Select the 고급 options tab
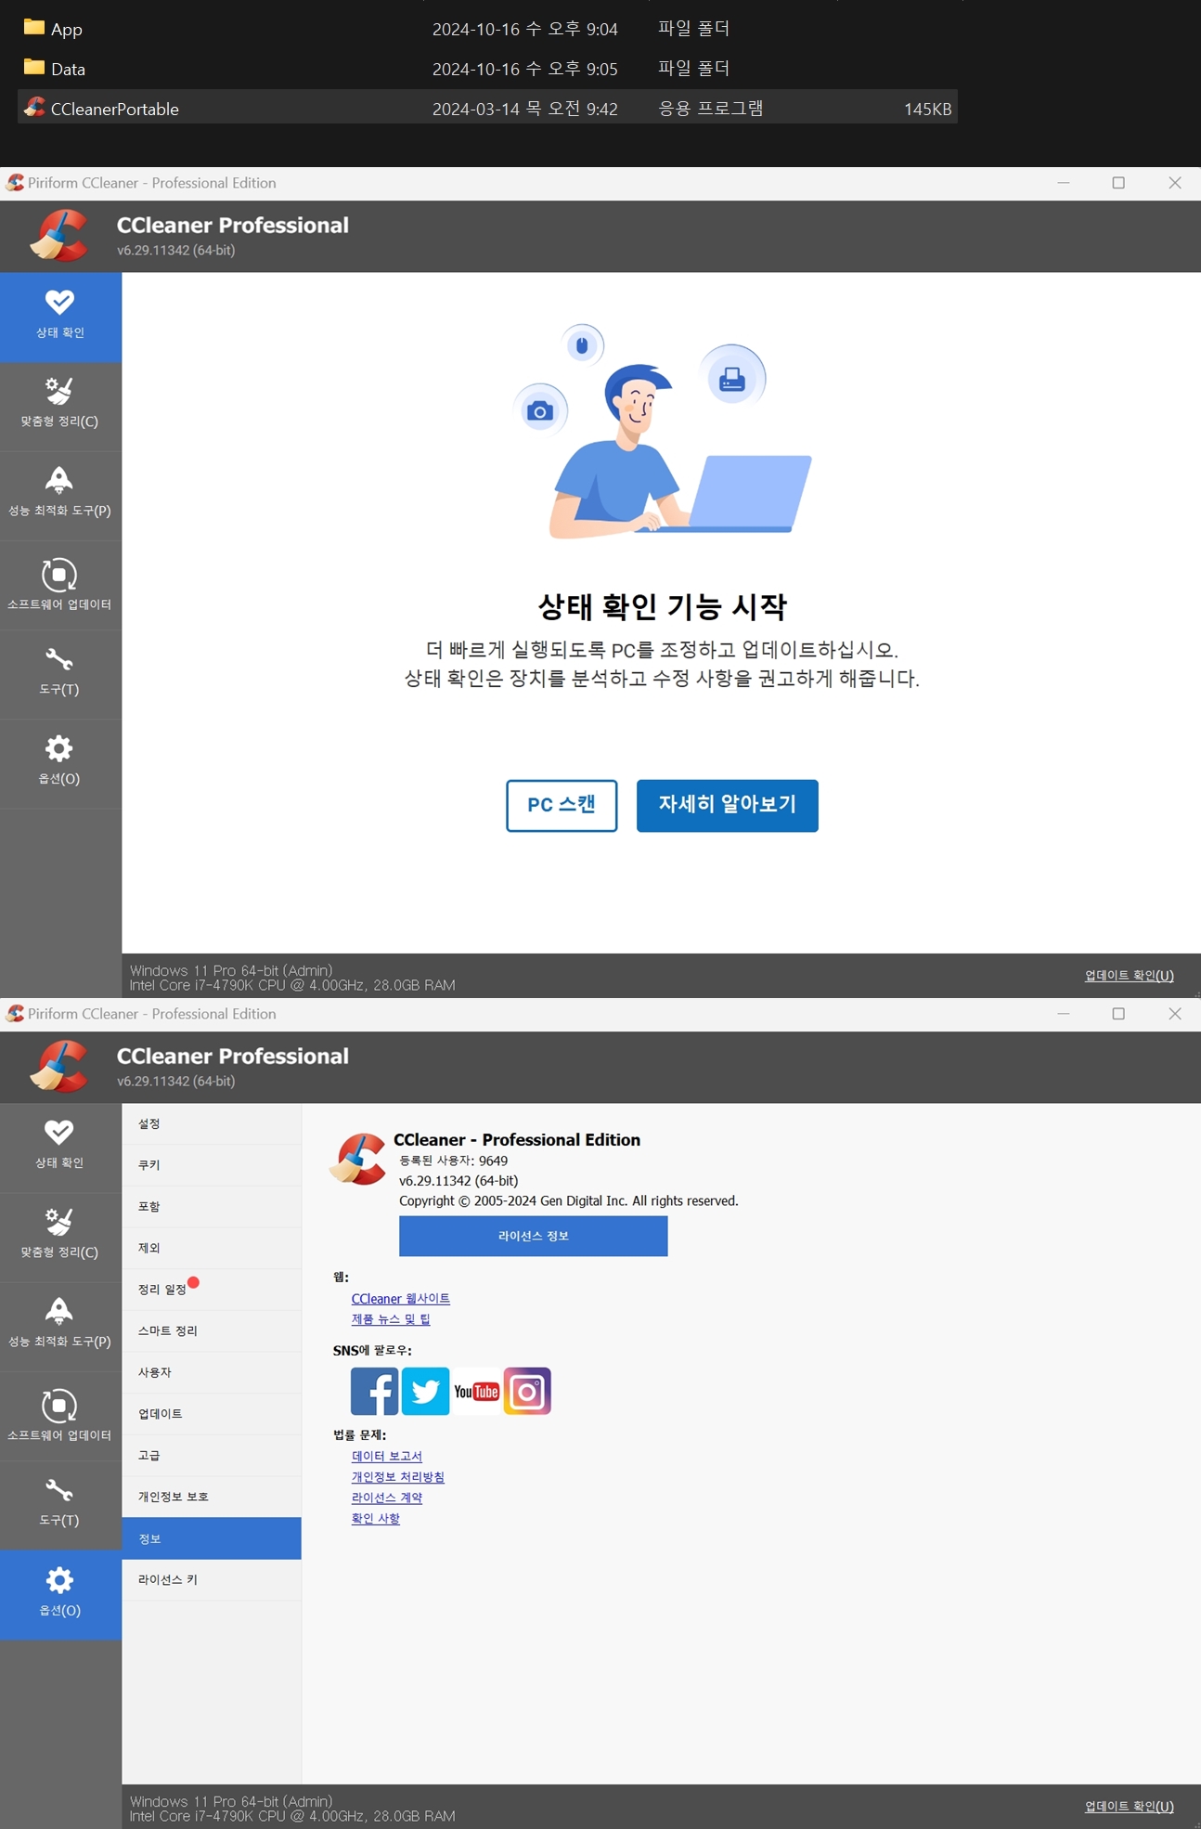This screenshot has height=1829, width=1201. coord(212,1455)
